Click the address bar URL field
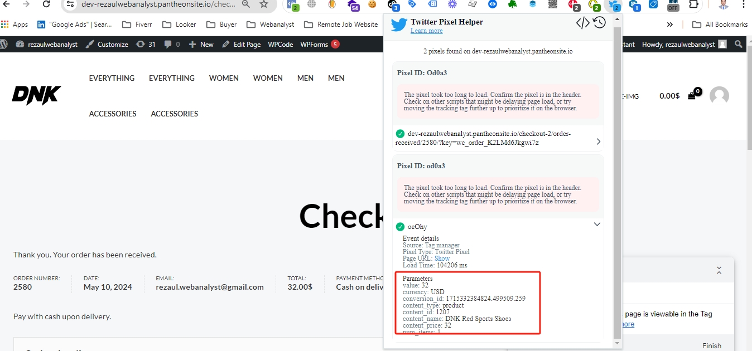Screen dimensions: 752x351 coord(159,4)
